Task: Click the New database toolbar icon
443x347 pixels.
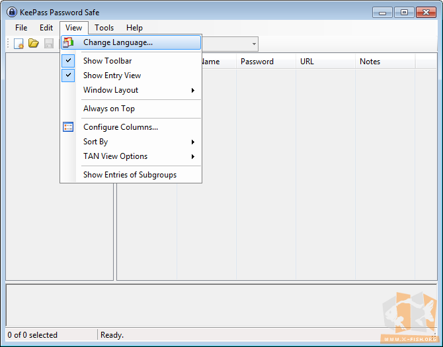Action: (19, 44)
